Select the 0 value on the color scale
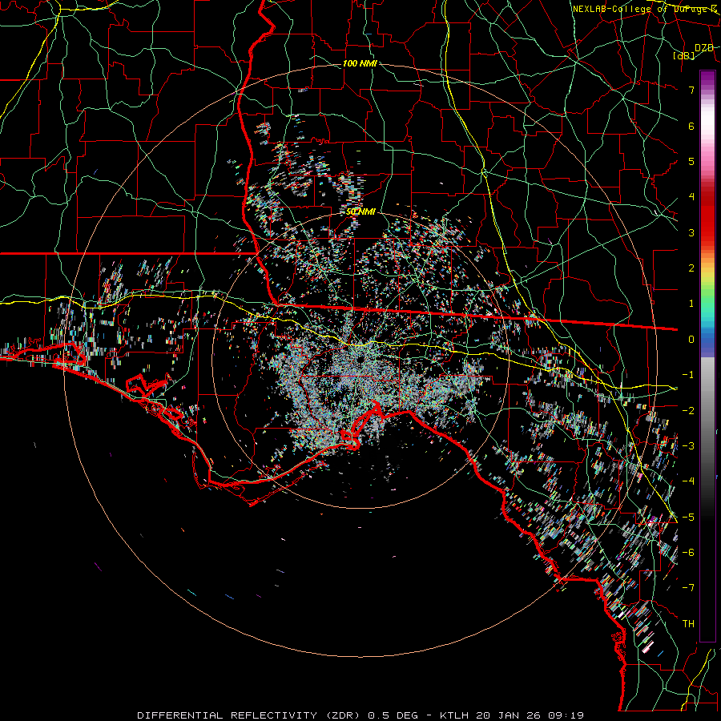The width and height of the screenshot is (721, 721). pos(691,340)
